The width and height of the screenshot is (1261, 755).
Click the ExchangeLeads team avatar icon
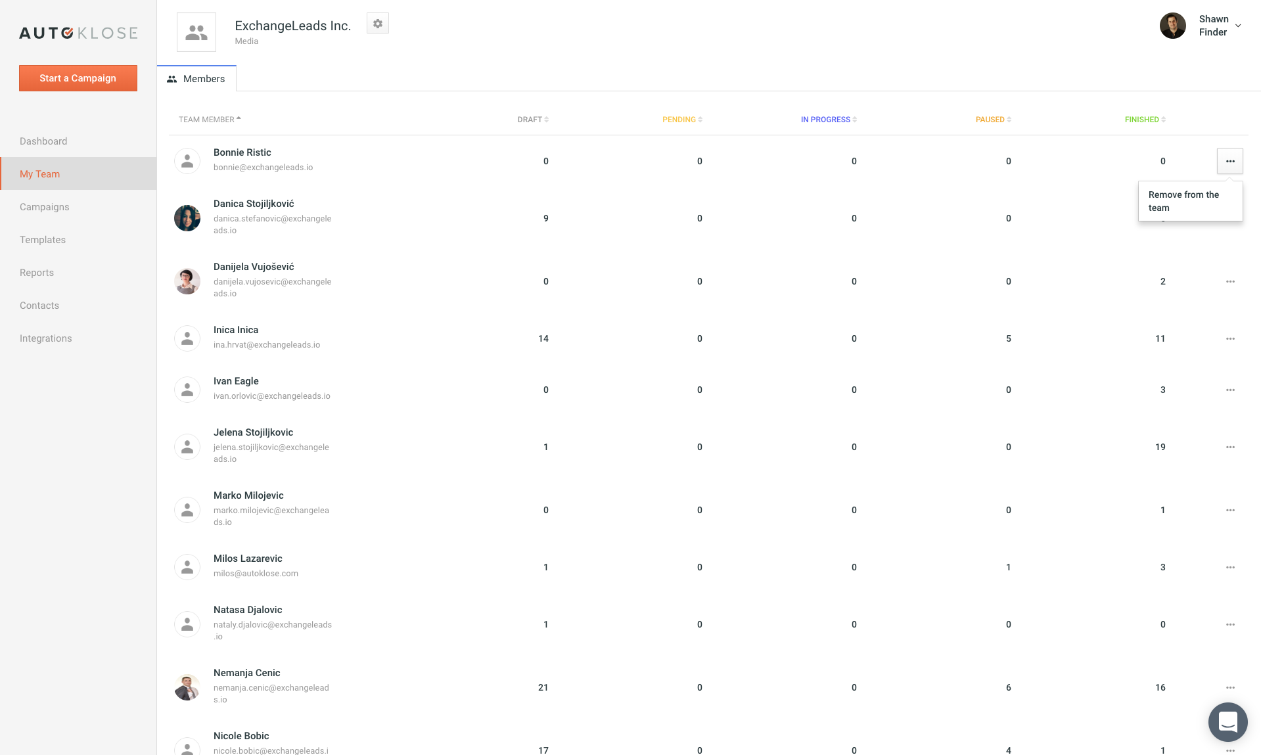coord(196,32)
